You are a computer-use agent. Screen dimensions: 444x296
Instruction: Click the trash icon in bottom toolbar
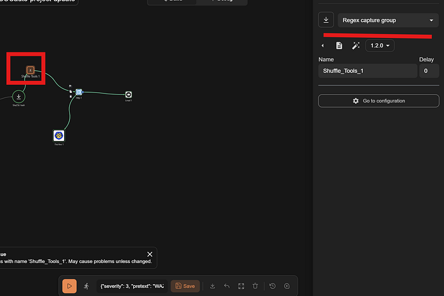point(255,286)
